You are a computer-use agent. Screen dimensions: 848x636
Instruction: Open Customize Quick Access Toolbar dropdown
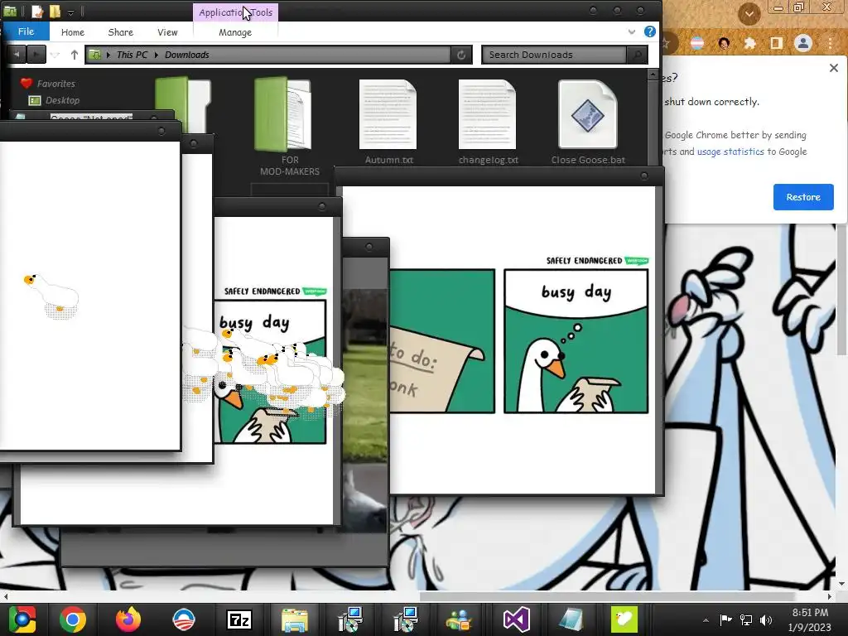(x=70, y=12)
